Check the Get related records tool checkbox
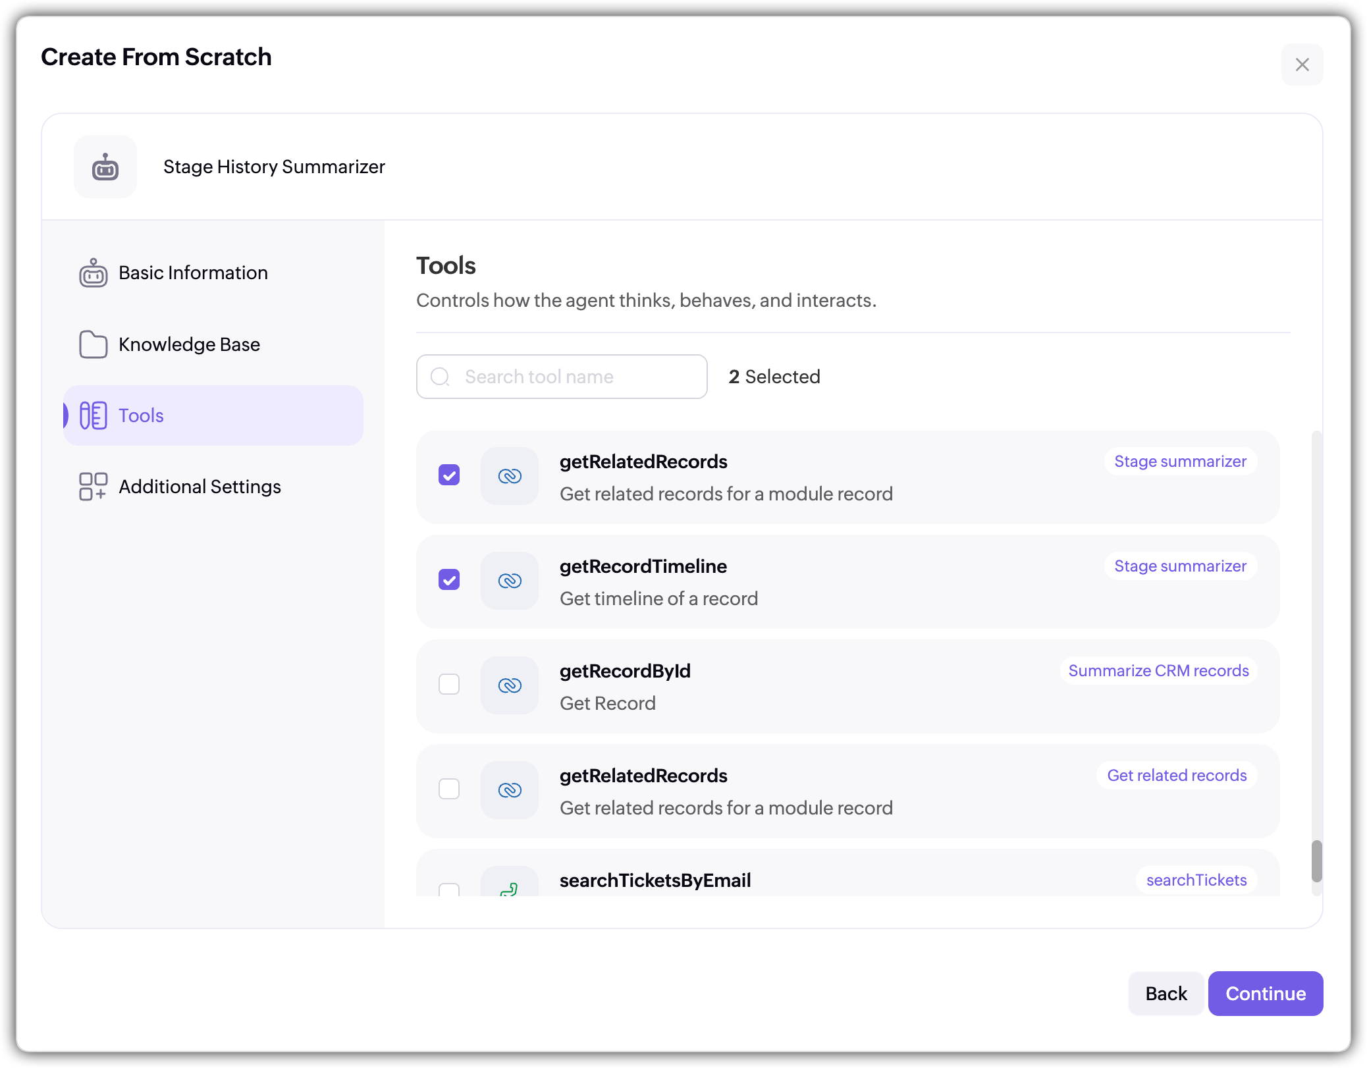1367x1068 pixels. point(449,789)
